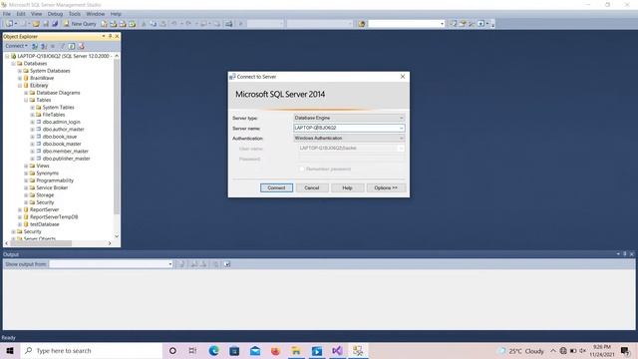Screen dimensions: 638x359
Task: Open the search combo box dropdown in toolbar
Action: tap(442, 24)
